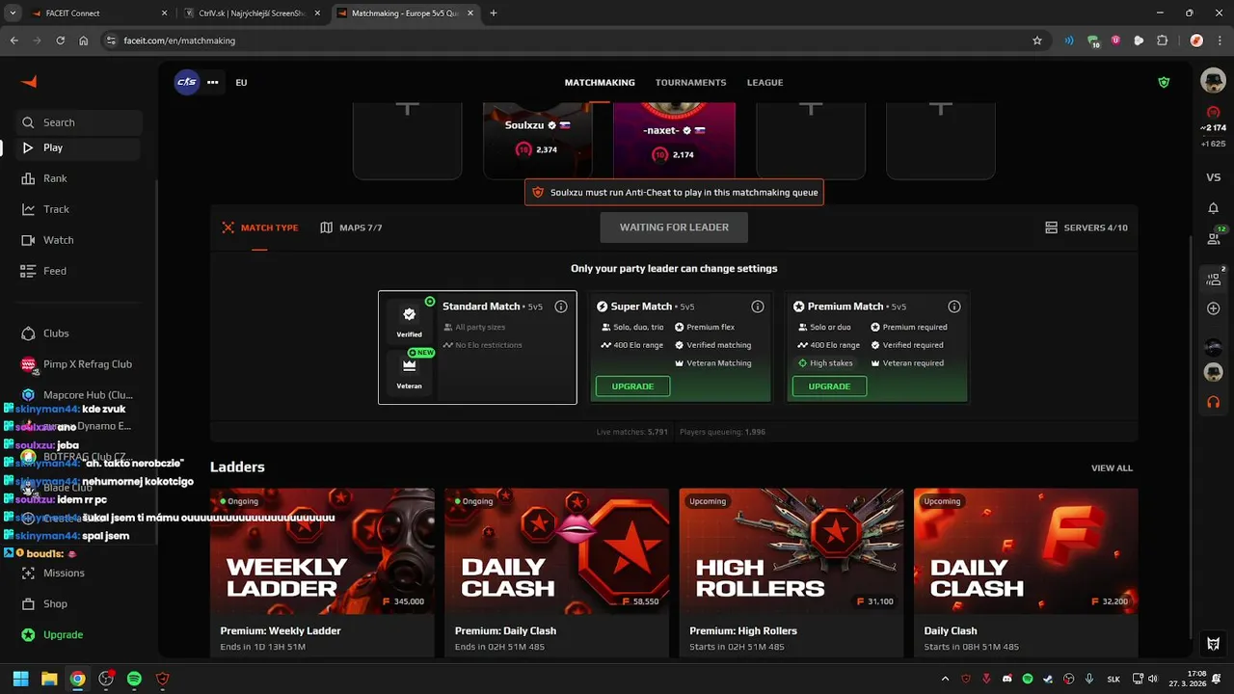Click the red Elo level badge in the right sidebar
Screen dimensions: 1234x694
1213,113
